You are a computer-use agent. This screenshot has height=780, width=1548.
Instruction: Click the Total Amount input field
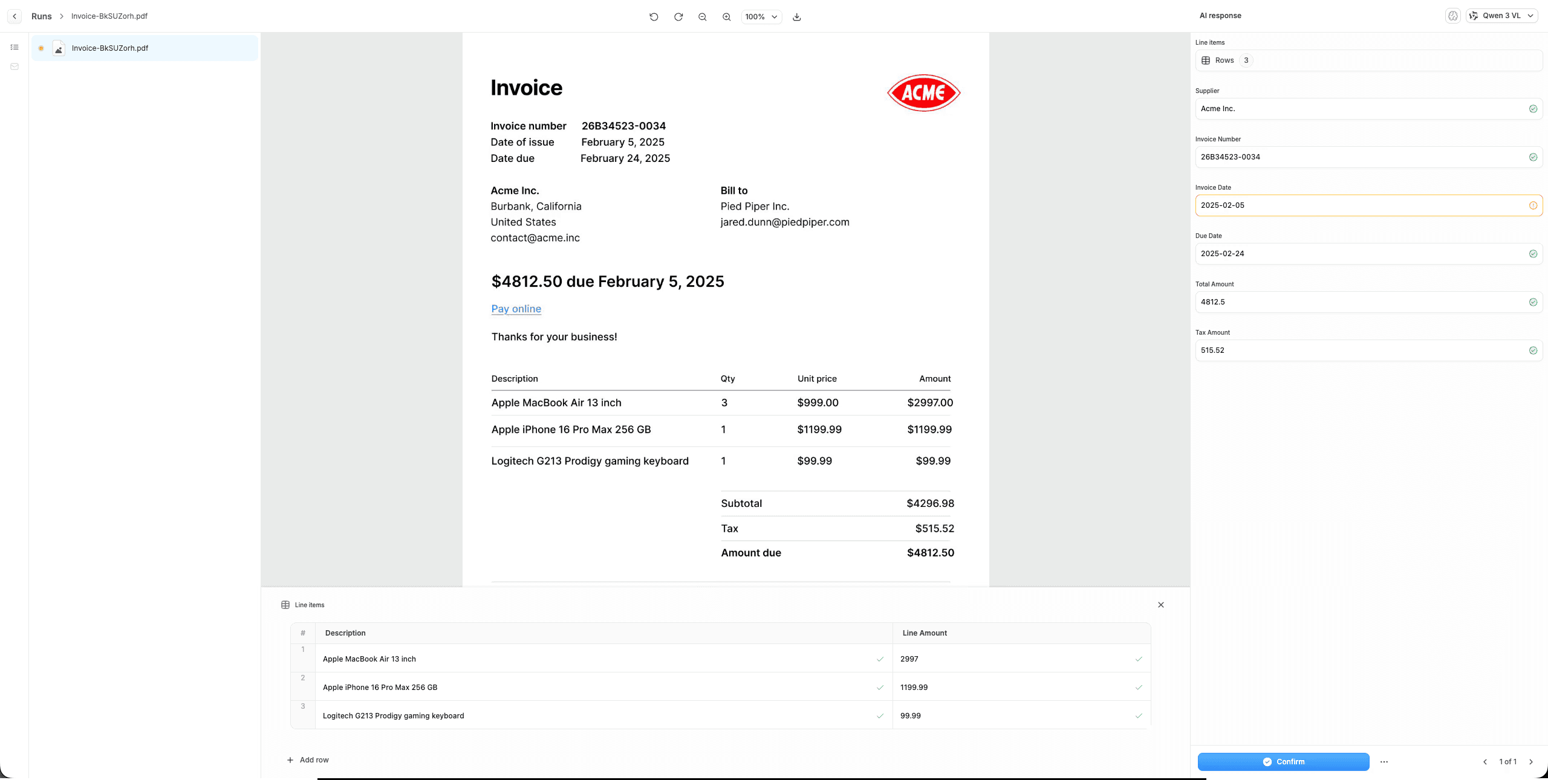(1361, 302)
